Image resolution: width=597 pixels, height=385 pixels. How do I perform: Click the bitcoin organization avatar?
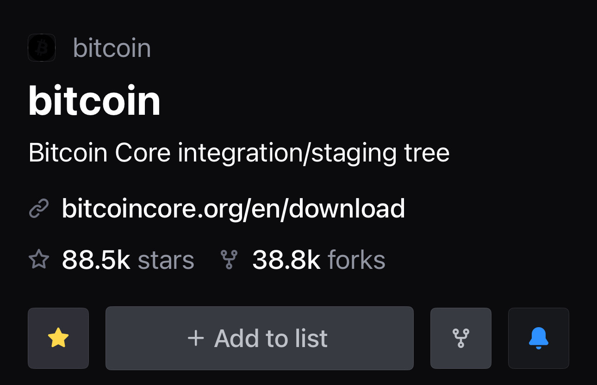coord(42,48)
